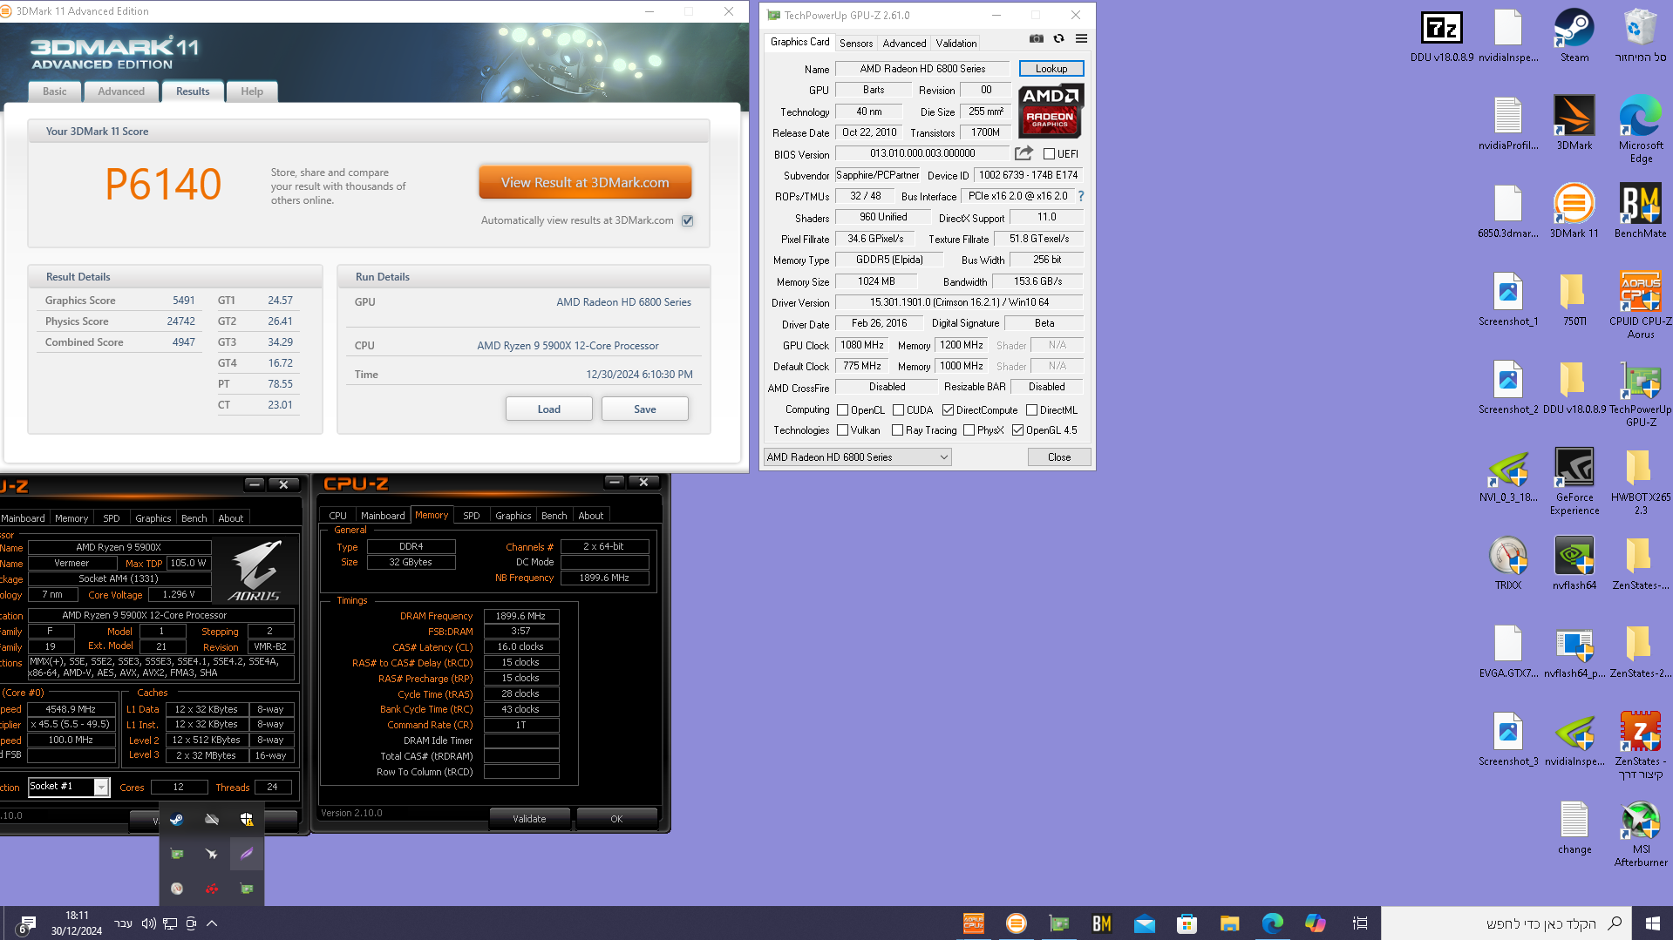The height and width of the screenshot is (940, 1673).
Task: Open the Help tab in 3DMark 11
Action: (x=252, y=91)
